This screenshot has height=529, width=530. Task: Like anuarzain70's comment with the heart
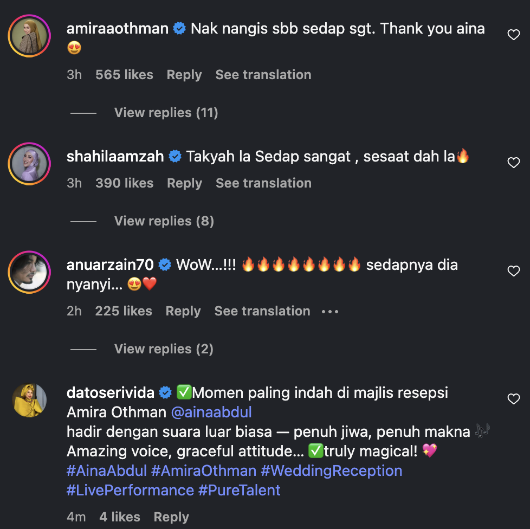(x=513, y=271)
